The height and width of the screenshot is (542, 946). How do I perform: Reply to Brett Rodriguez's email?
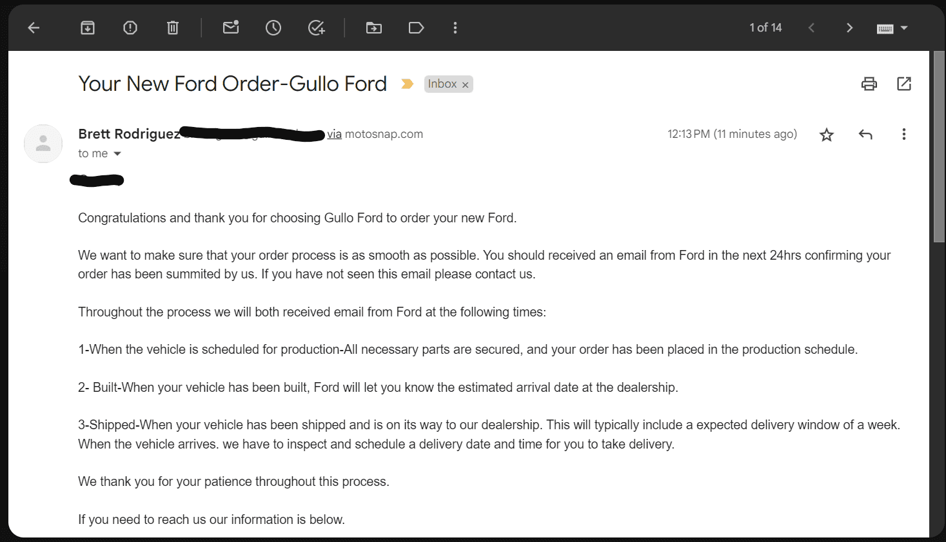pos(865,134)
